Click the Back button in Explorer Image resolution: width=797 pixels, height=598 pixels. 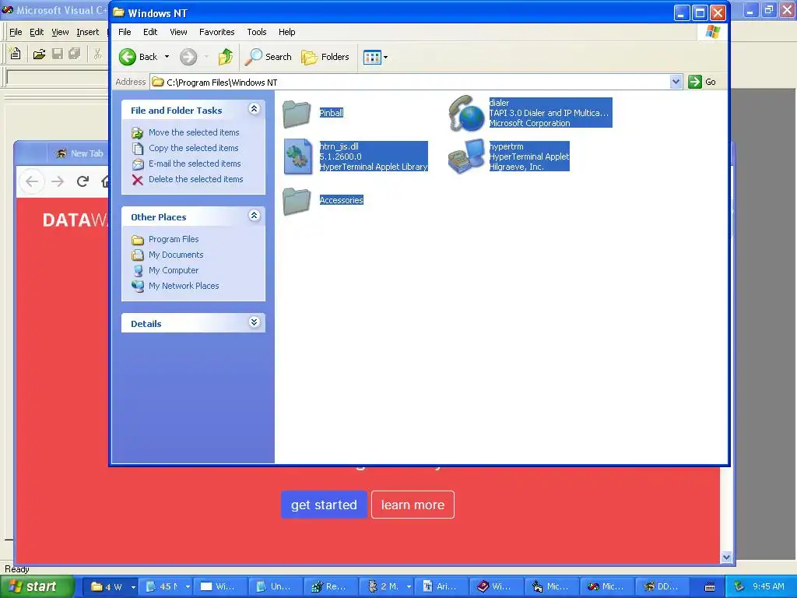click(x=139, y=57)
